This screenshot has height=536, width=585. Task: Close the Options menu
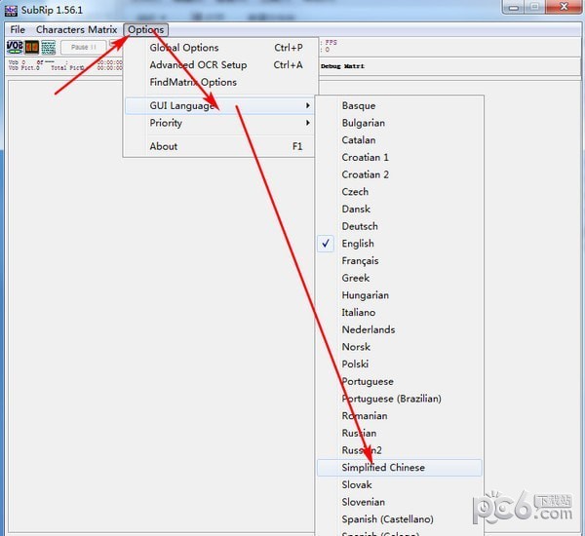click(x=146, y=29)
